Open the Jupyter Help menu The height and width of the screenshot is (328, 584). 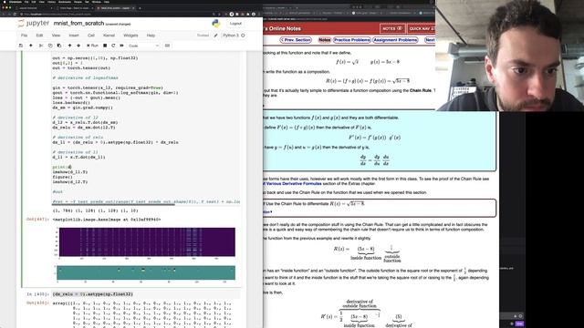point(151,36)
